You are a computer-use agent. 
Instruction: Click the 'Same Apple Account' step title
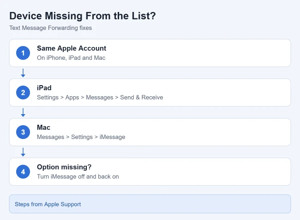point(72,48)
